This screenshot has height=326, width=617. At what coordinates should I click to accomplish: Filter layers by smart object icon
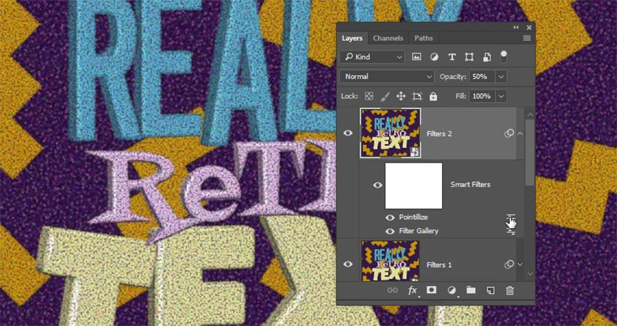487,57
